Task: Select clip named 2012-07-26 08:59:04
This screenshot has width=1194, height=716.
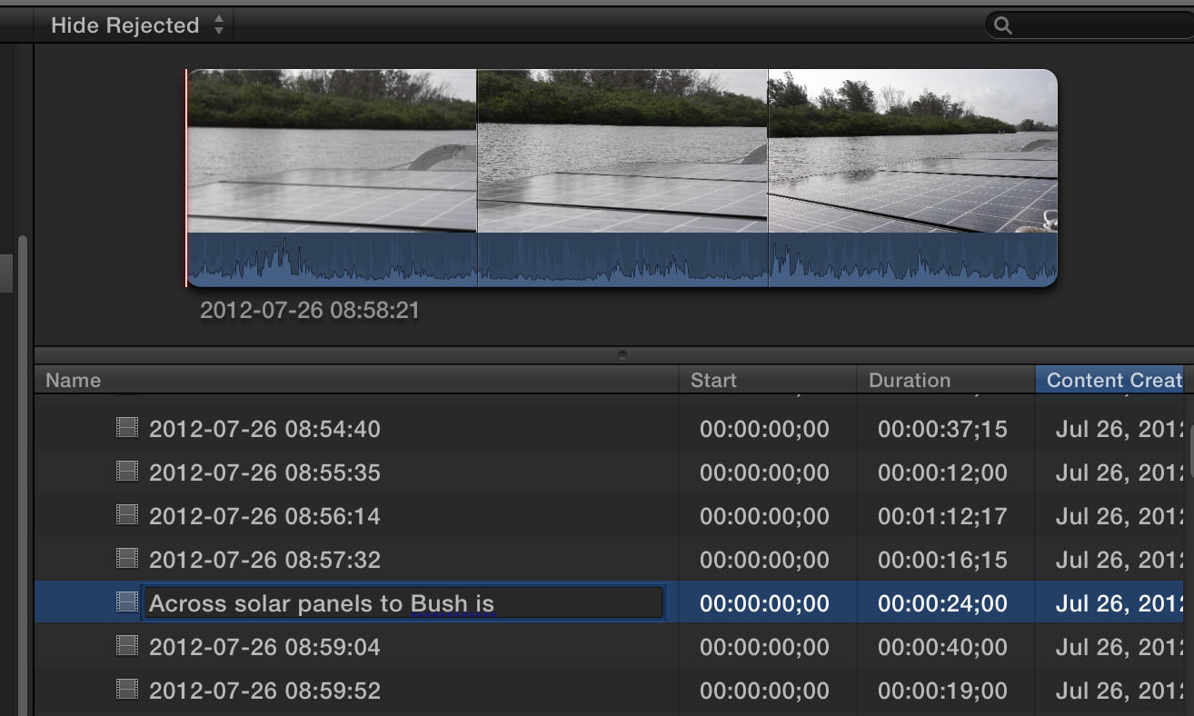Action: pyautogui.click(x=264, y=647)
